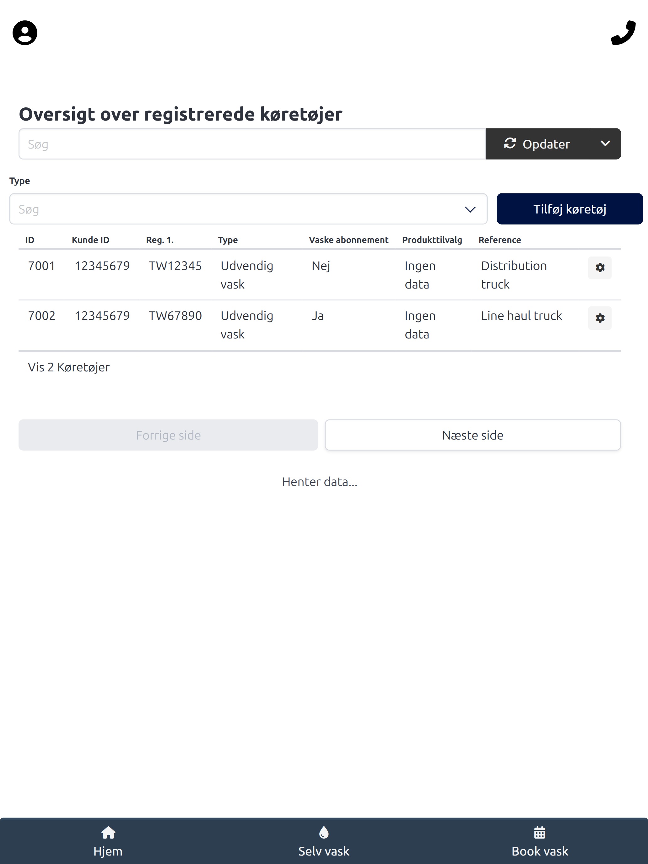648x864 pixels.
Task: Sort by Vaske abonnement column header
Action: 348,240
